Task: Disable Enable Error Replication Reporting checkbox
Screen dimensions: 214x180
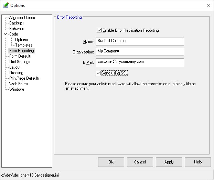Action: point(99,30)
